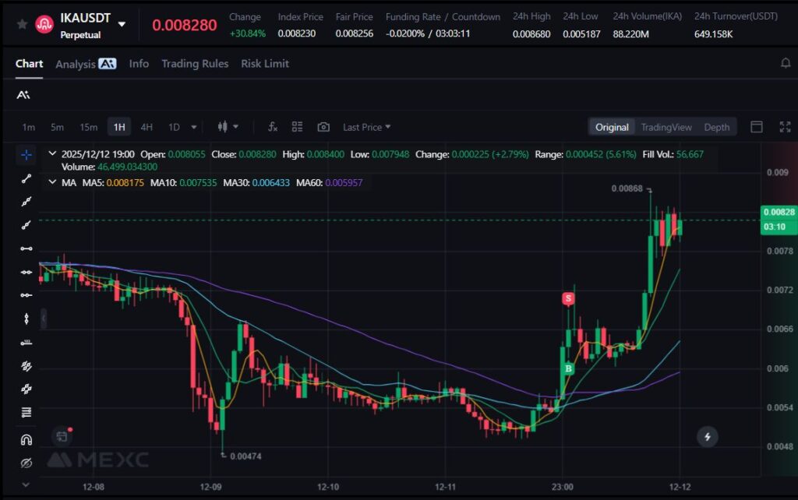This screenshot has height=500, width=798.
Task: Click the red S sell marker on chart
Action: click(x=569, y=298)
